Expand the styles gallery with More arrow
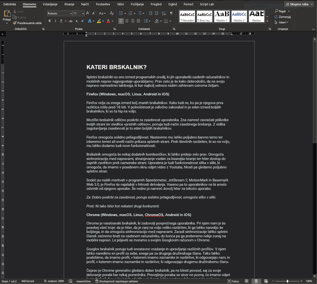 267,21
